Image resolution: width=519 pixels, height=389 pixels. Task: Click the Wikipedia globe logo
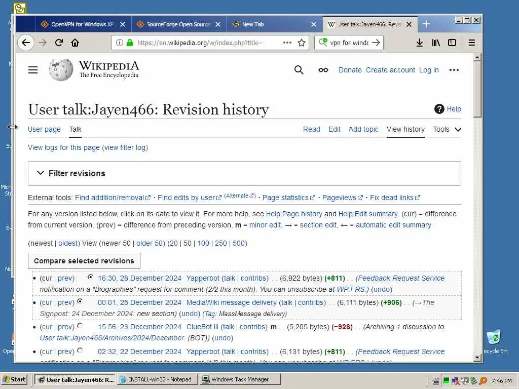pyautogui.click(x=61, y=70)
